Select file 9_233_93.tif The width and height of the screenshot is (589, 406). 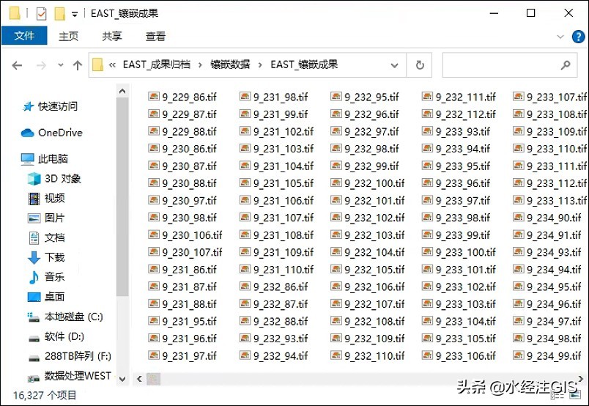[456, 131]
